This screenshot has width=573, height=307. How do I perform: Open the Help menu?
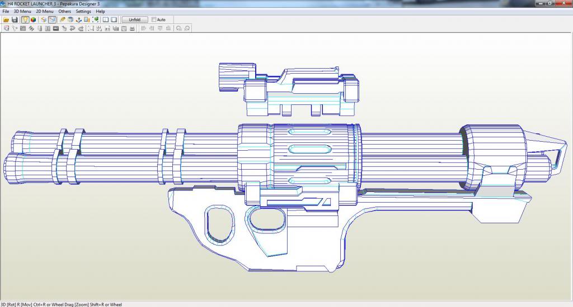[x=101, y=11]
